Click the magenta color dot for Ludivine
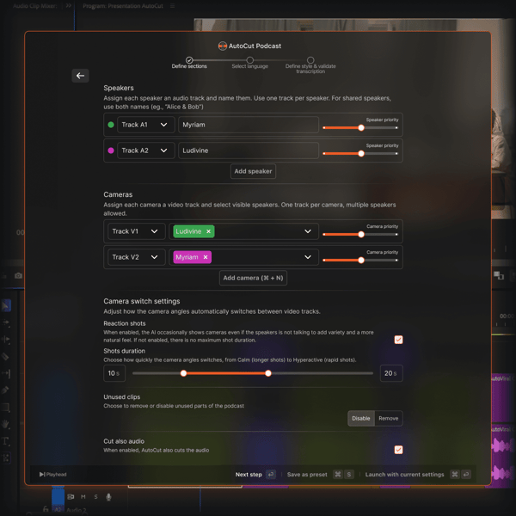 pyautogui.click(x=111, y=150)
